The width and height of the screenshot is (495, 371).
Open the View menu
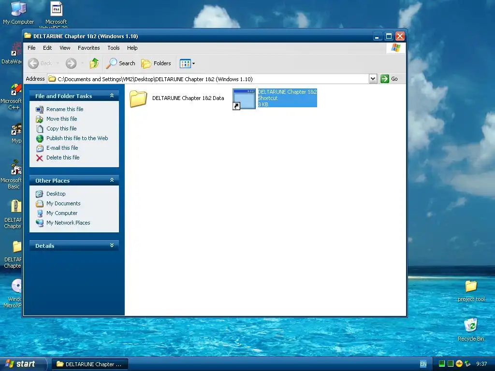[x=65, y=48]
